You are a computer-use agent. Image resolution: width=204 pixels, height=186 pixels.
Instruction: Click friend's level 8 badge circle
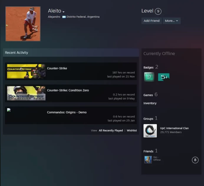pos(195,160)
